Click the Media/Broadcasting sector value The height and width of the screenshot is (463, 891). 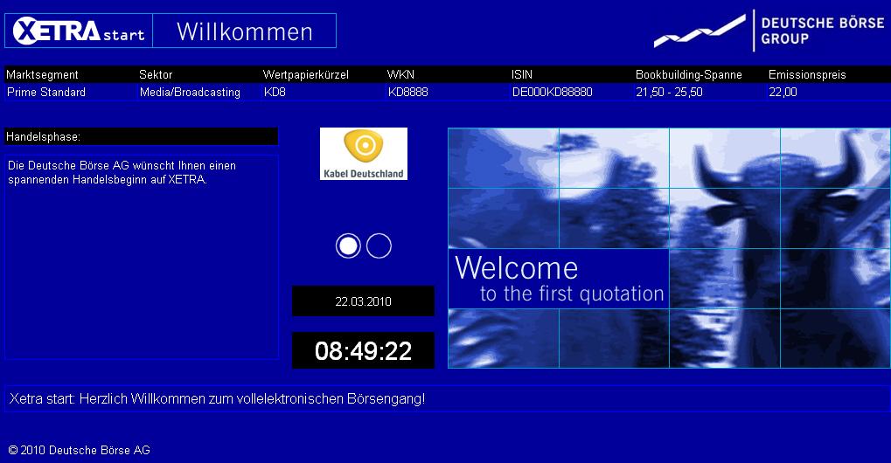point(190,92)
